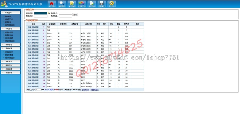240x114 pixels.
Task: Expand the 销售管理 sidebar section
Action: 11,45
